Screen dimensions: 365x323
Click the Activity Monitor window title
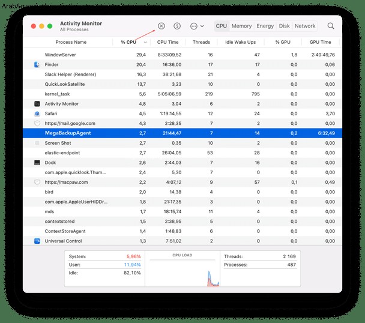point(81,23)
